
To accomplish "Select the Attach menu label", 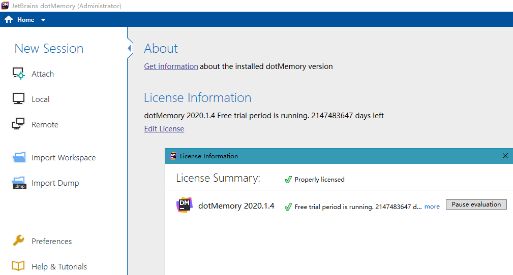I will coord(43,74).
